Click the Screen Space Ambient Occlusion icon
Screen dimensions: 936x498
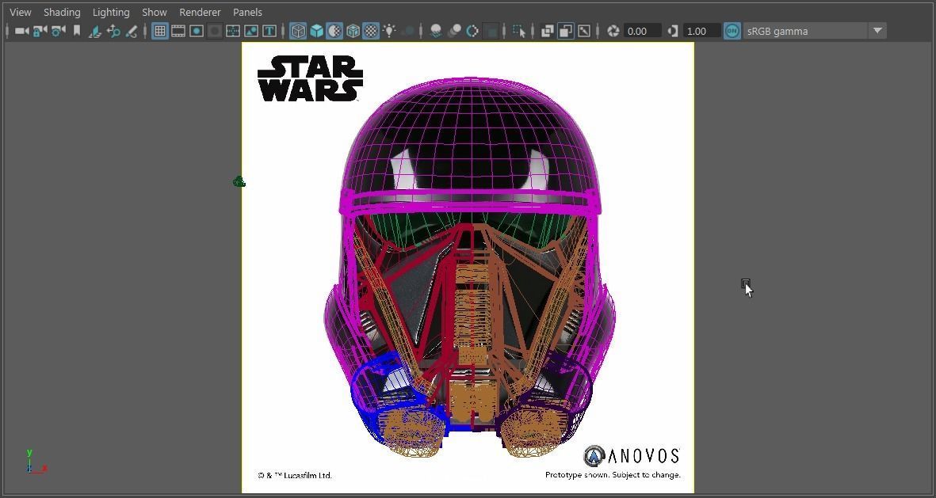pyautogui.click(x=436, y=31)
